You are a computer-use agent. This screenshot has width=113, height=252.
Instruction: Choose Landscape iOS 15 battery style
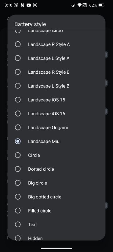pyautogui.click(x=56, y=100)
